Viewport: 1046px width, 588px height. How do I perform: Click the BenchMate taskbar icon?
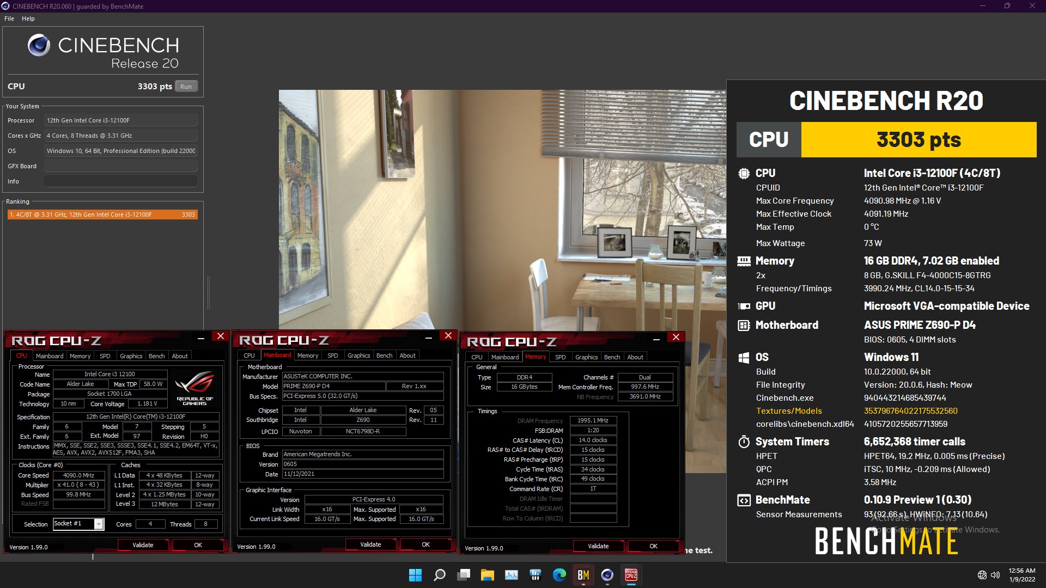(583, 575)
